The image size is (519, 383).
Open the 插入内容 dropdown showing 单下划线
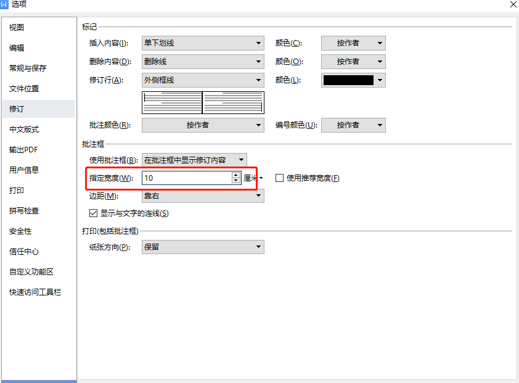202,43
